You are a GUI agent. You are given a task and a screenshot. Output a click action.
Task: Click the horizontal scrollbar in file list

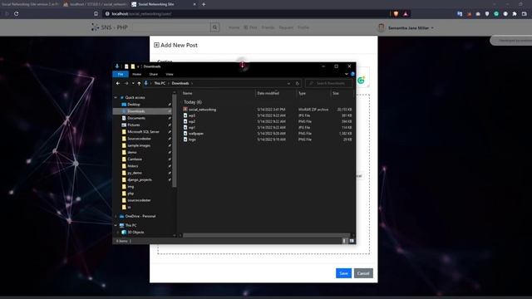pos(266,235)
